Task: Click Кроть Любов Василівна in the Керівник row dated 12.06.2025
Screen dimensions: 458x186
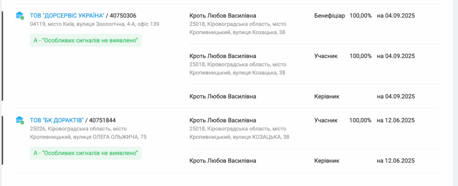Action: click(223, 161)
